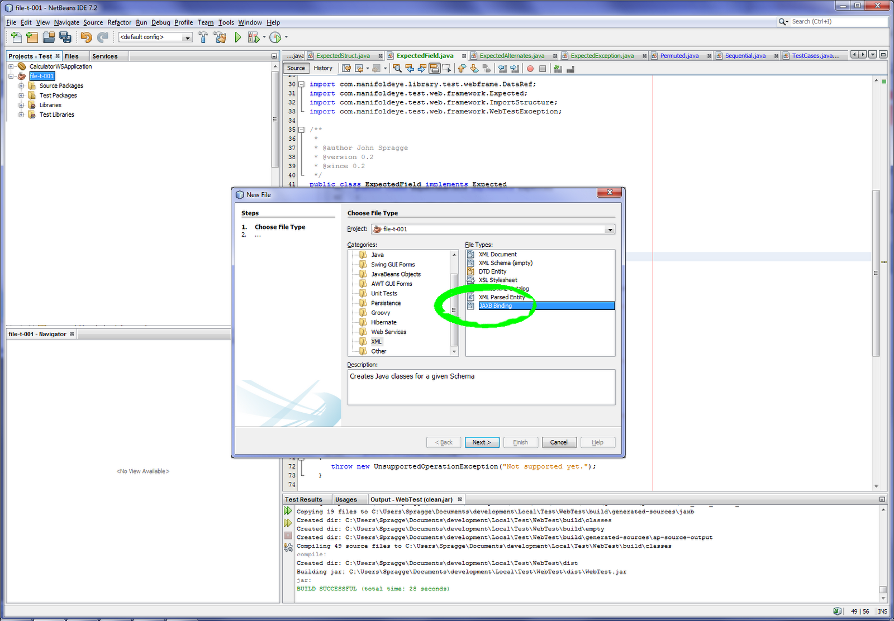The height and width of the screenshot is (621, 894).
Task: Select the Web Services category
Action: coord(388,332)
